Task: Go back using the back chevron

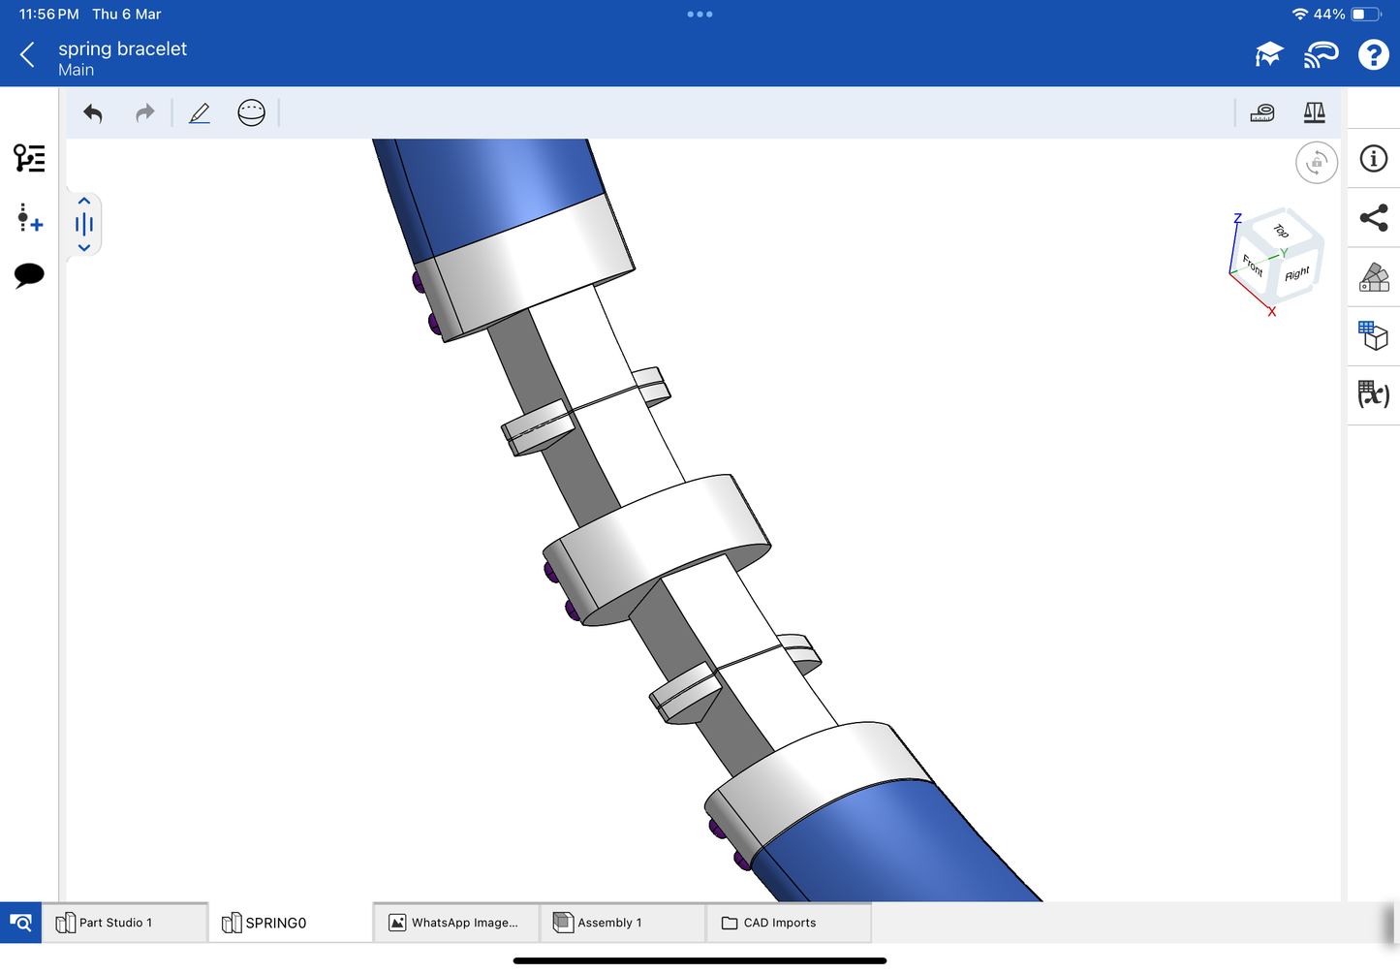Action: 27,55
